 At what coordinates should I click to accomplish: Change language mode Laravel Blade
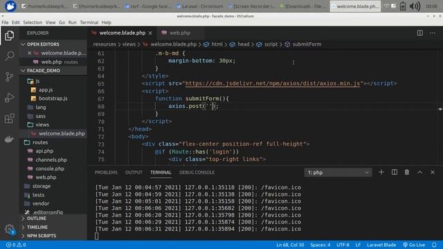pos(381,245)
